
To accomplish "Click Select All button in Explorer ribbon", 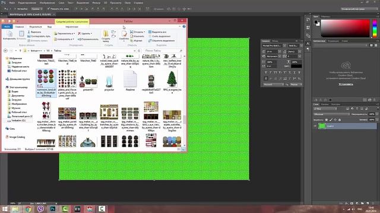I will (x=157, y=32).
